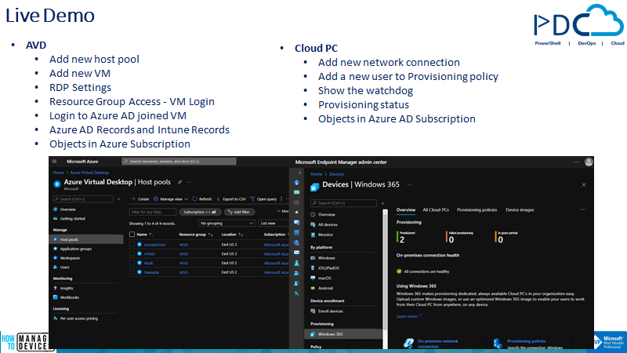Click the Azure Virtual Desktop breadcrumb link
627x353 pixels.
pyautogui.click(x=89, y=173)
